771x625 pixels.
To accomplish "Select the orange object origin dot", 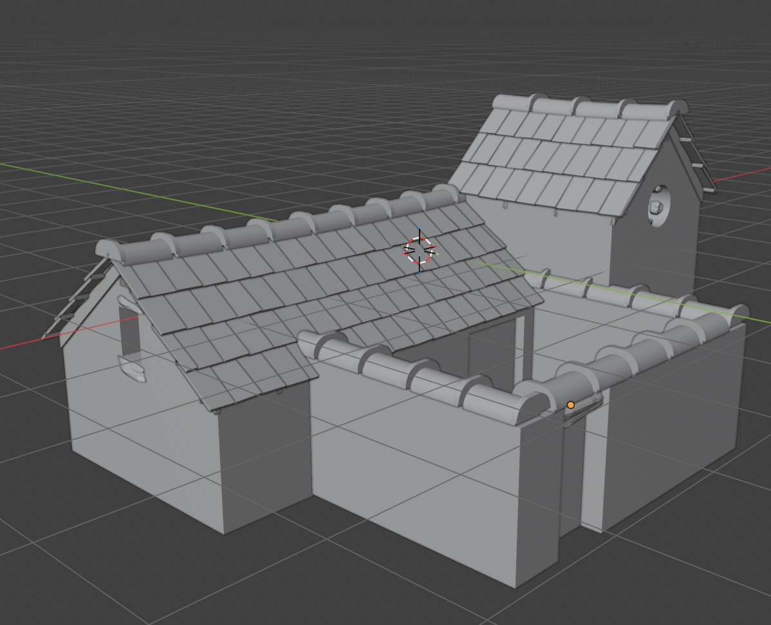I will (570, 405).
